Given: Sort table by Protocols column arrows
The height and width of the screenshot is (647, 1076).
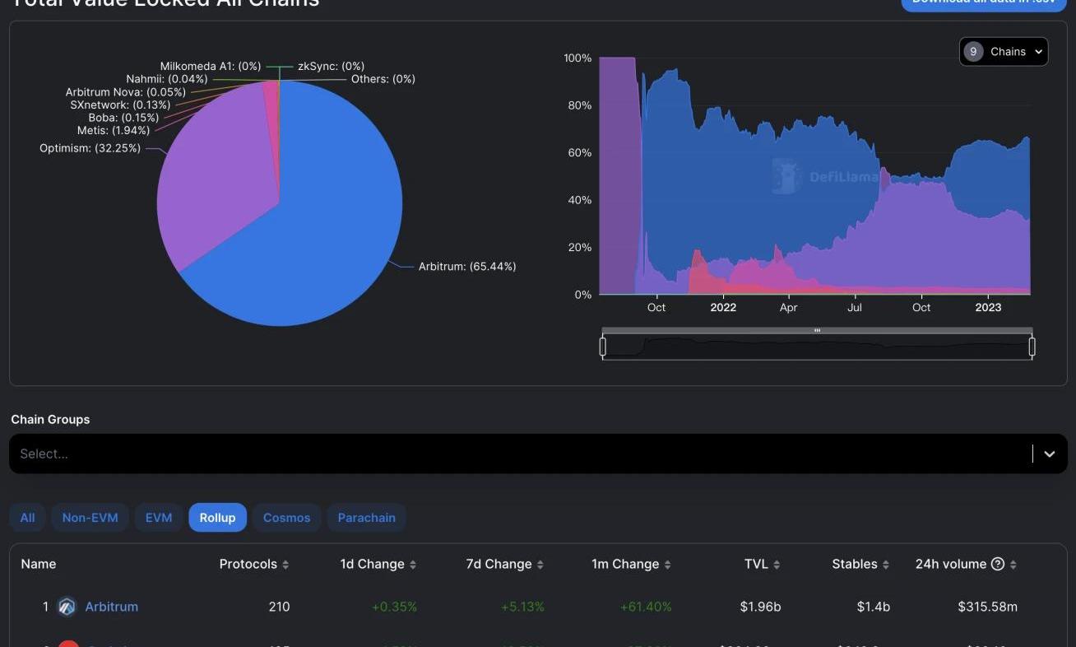Looking at the screenshot, I should [285, 565].
